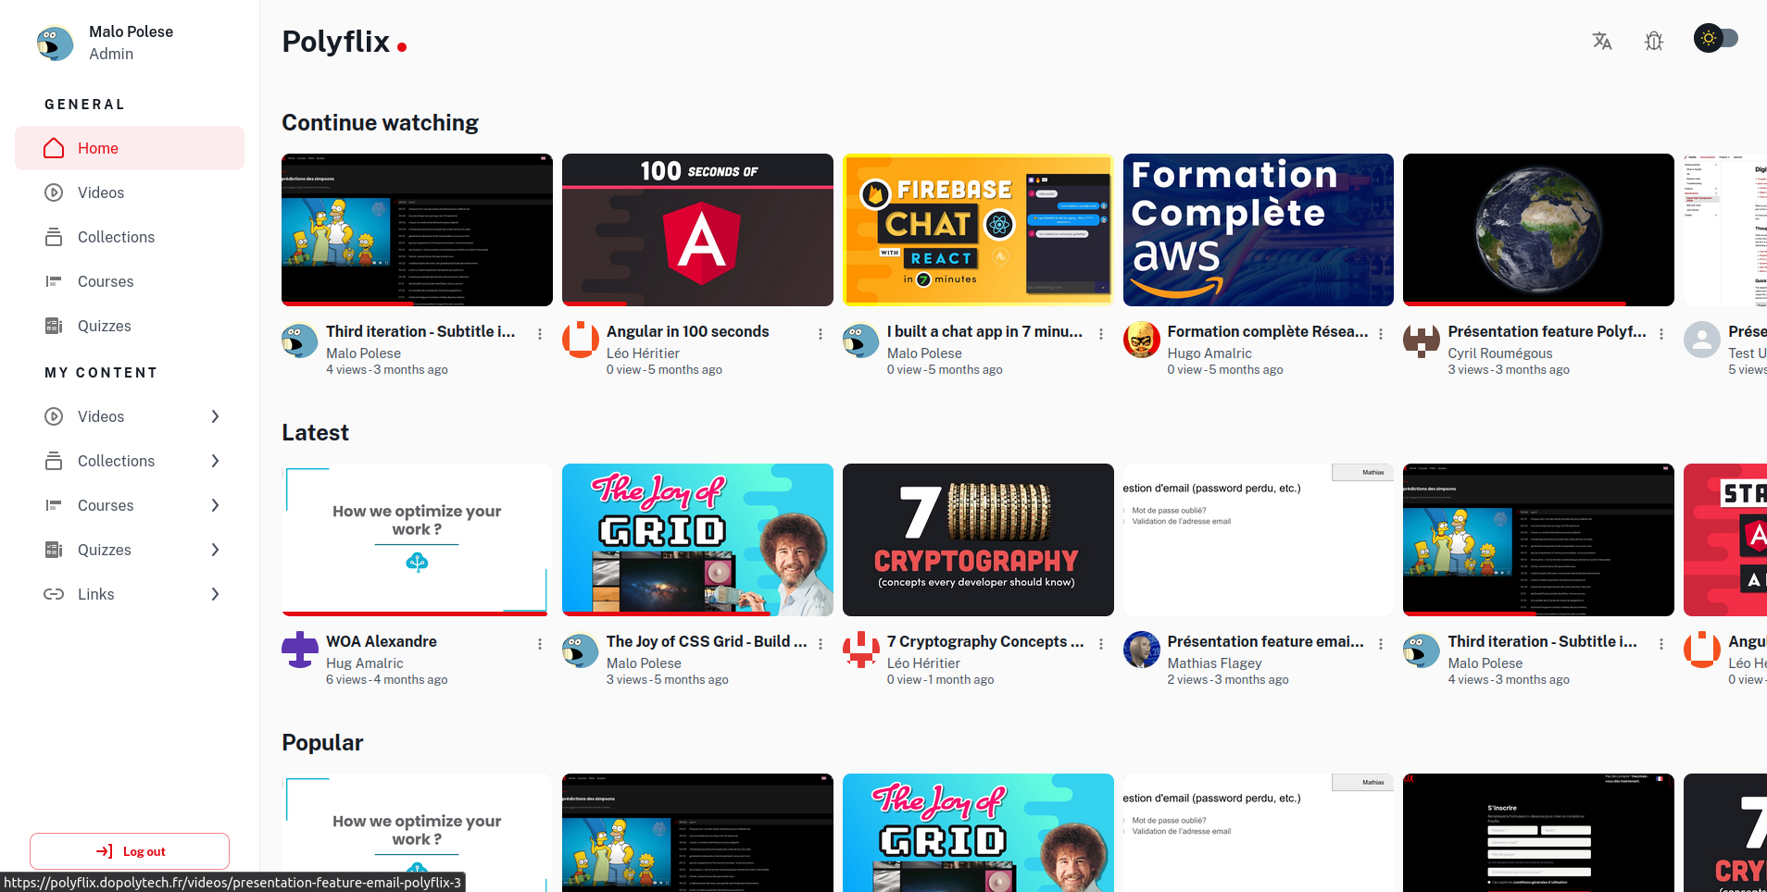Open the Firebase Chat video thumbnail
Image resolution: width=1767 pixels, height=892 pixels.
(977, 229)
